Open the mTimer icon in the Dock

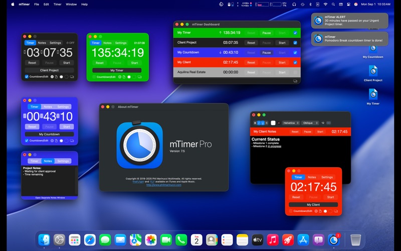click(x=333, y=240)
